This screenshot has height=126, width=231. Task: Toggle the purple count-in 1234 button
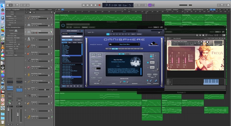[150, 5]
